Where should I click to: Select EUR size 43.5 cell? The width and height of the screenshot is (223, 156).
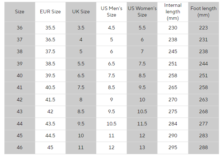[x=50, y=124]
